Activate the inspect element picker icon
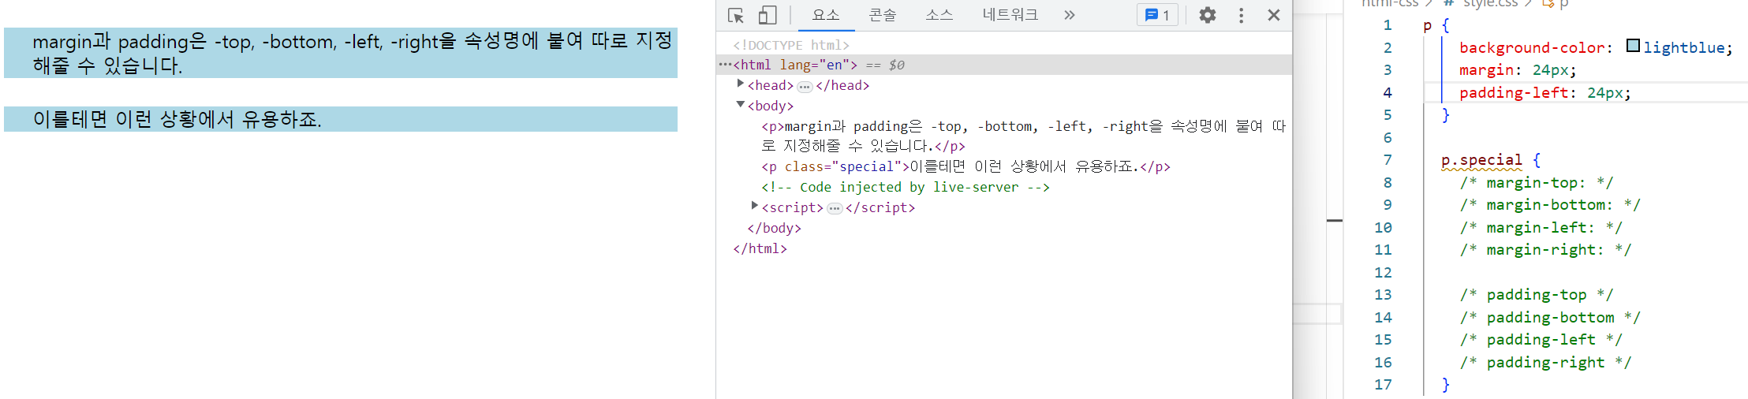The height and width of the screenshot is (399, 1748). click(736, 15)
